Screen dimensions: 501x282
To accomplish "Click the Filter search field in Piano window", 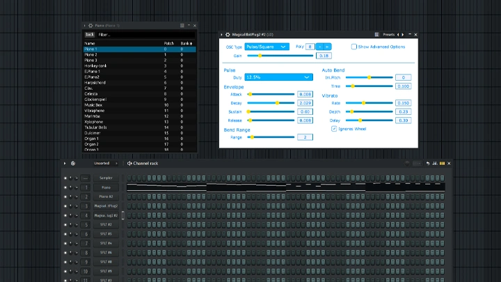I will [x=145, y=35].
